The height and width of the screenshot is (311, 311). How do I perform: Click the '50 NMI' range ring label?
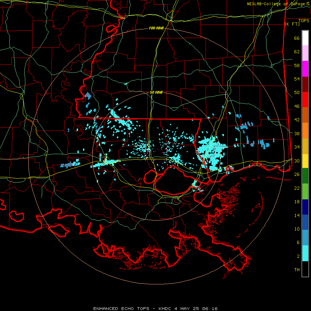(156, 92)
